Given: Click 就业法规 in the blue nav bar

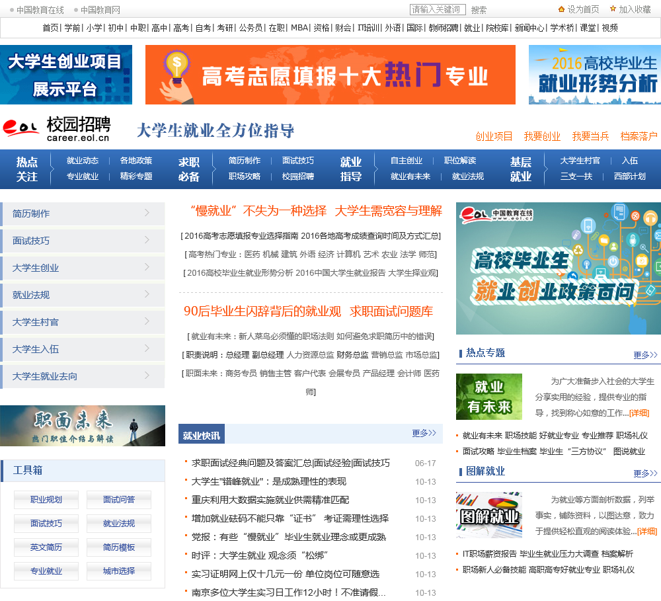Looking at the screenshot, I should [468, 177].
